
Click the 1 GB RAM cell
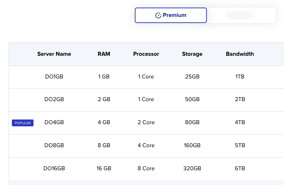point(104,77)
